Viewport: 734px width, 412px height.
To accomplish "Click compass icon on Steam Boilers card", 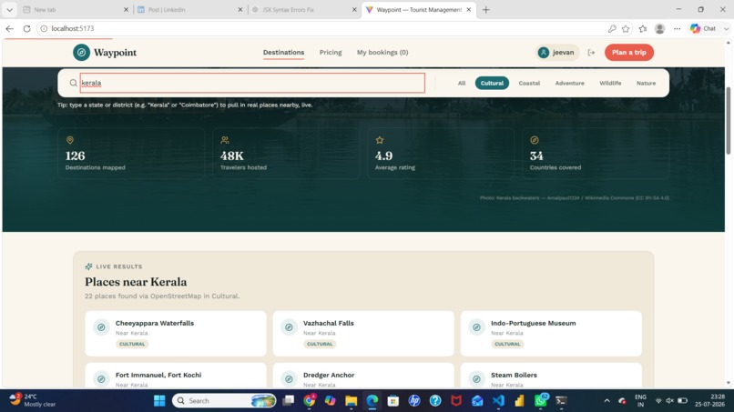I will (x=476, y=379).
